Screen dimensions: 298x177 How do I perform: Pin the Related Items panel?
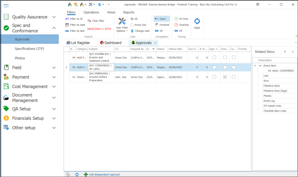[x=285, y=52]
